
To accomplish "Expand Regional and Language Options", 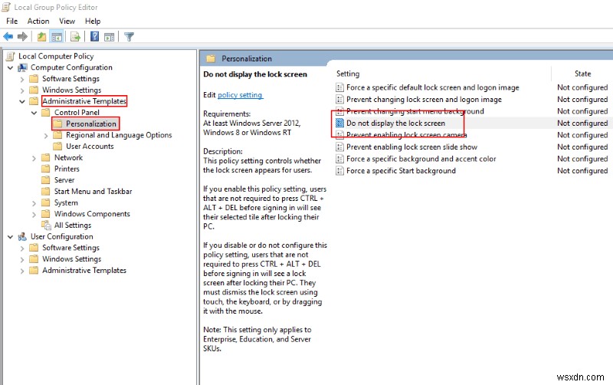I will click(46, 136).
